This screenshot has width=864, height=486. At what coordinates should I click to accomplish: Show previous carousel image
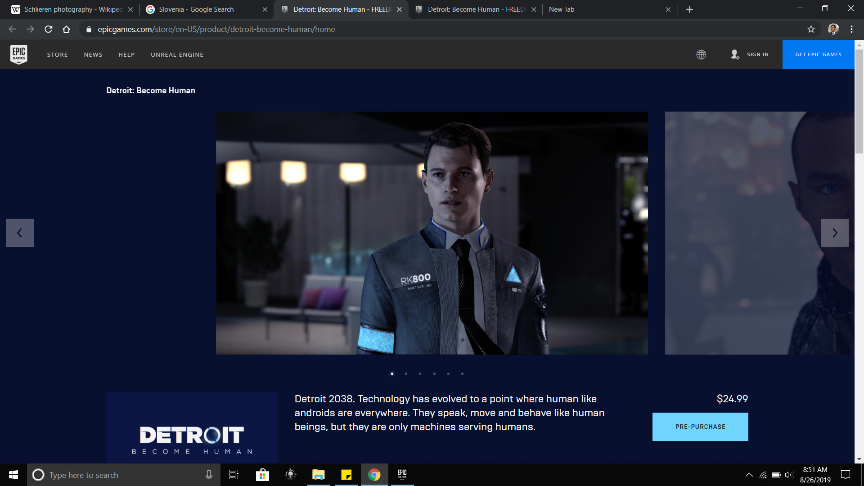pos(20,233)
